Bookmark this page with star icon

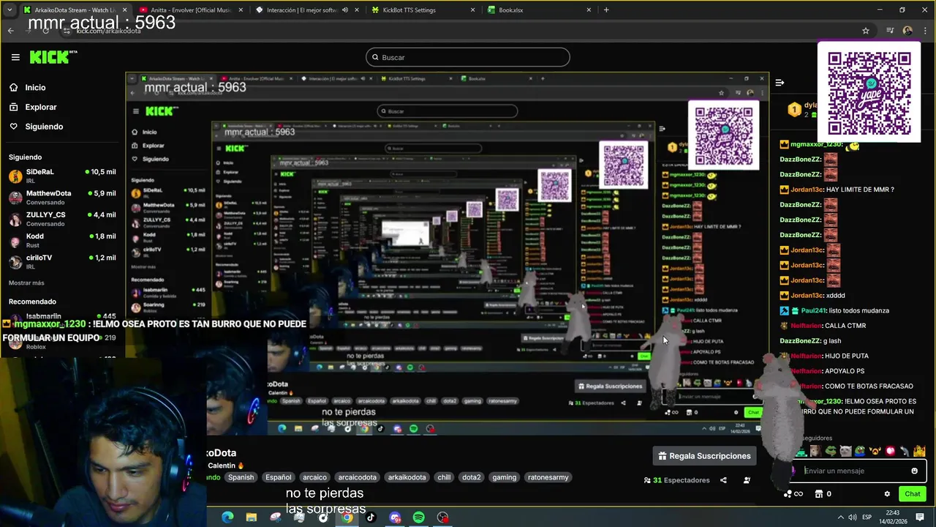click(866, 31)
